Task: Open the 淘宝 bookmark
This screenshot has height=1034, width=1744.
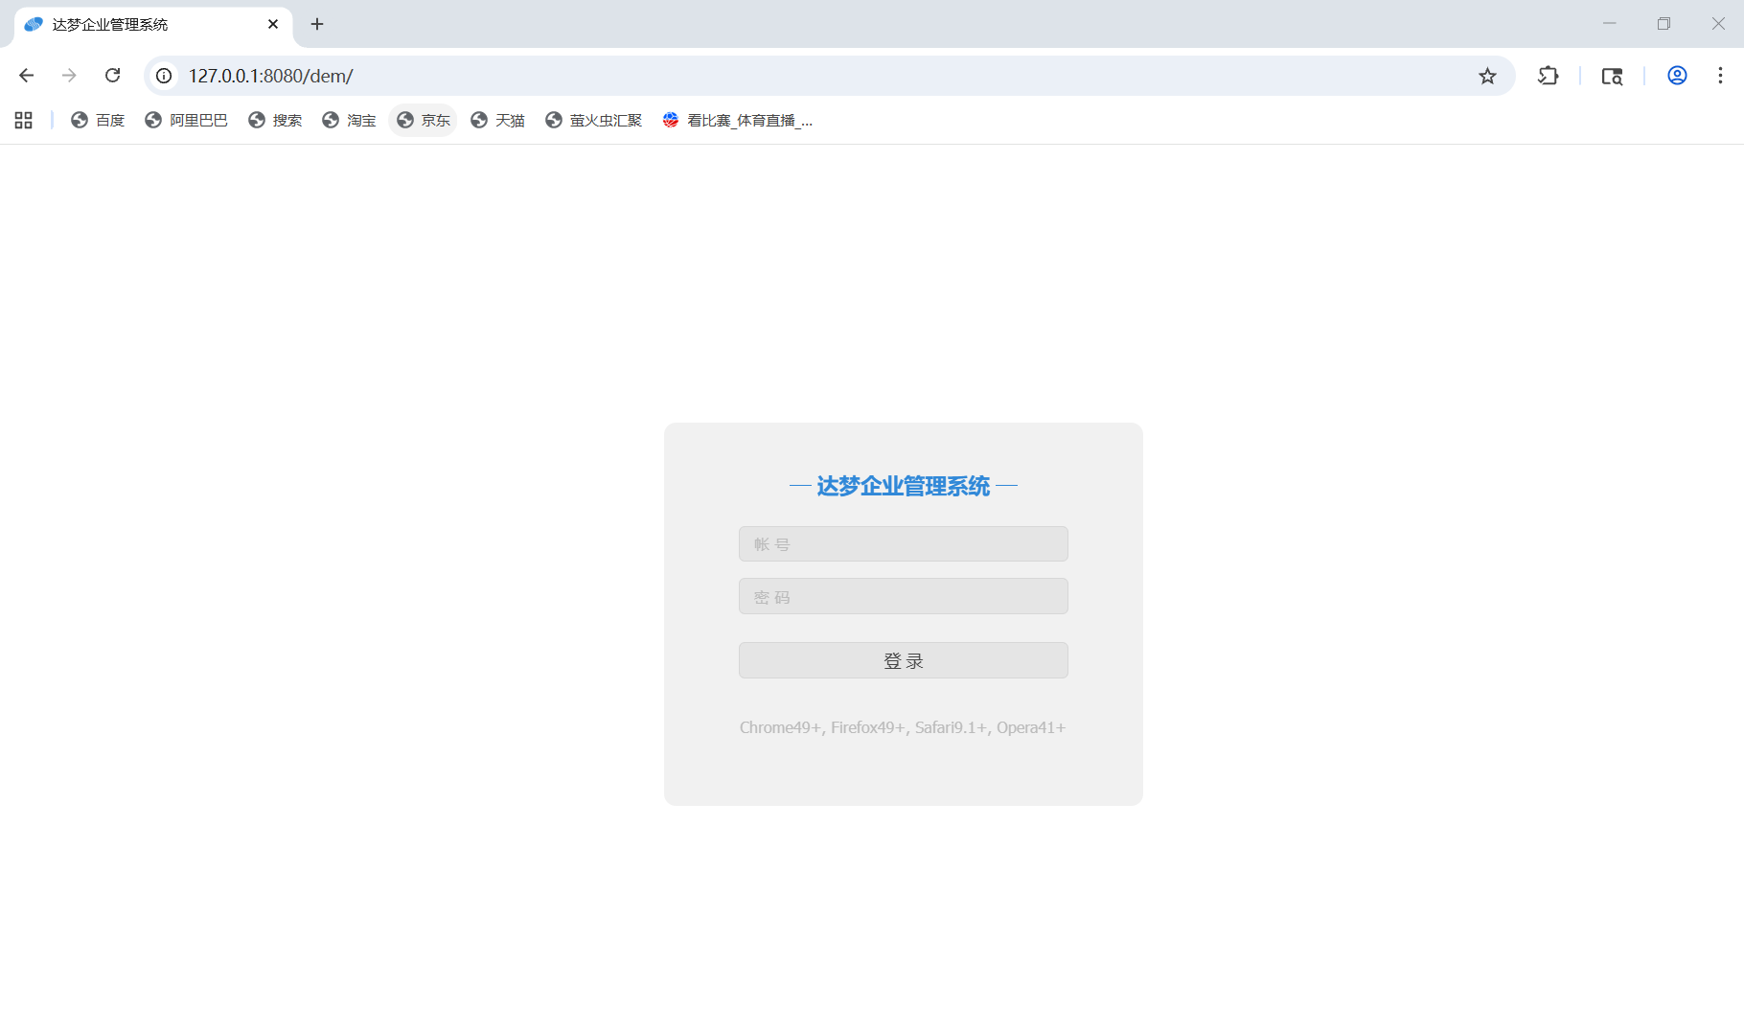Action: coord(349,120)
